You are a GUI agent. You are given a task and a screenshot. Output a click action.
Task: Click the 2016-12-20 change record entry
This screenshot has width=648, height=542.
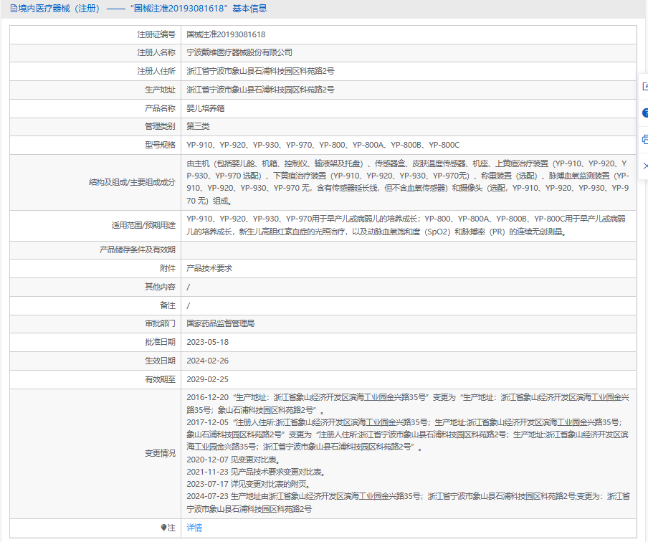click(x=408, y=404)
